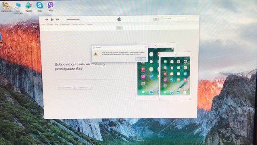The image size is (257, 145).
Task: Click the Поиск search field
Action: (x=174, y=19)
